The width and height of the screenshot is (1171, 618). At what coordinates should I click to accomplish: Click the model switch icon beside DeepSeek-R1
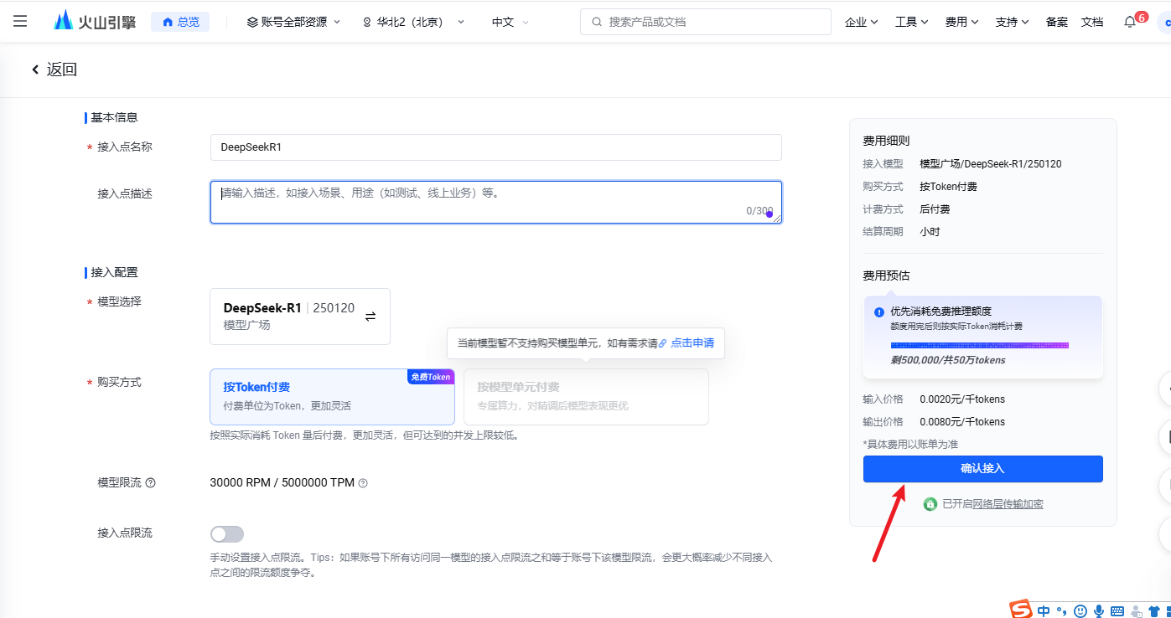[x=370, y=317]
